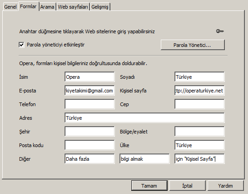
Task: Click the 'Anahtar düğmesine tıklayarak' description text
Action: [87, 31]
